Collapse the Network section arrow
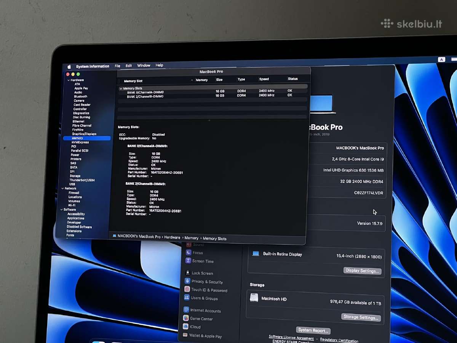 [62, 188]
